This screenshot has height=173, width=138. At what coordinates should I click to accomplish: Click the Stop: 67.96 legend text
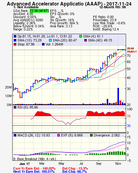[x=26, y=44]
